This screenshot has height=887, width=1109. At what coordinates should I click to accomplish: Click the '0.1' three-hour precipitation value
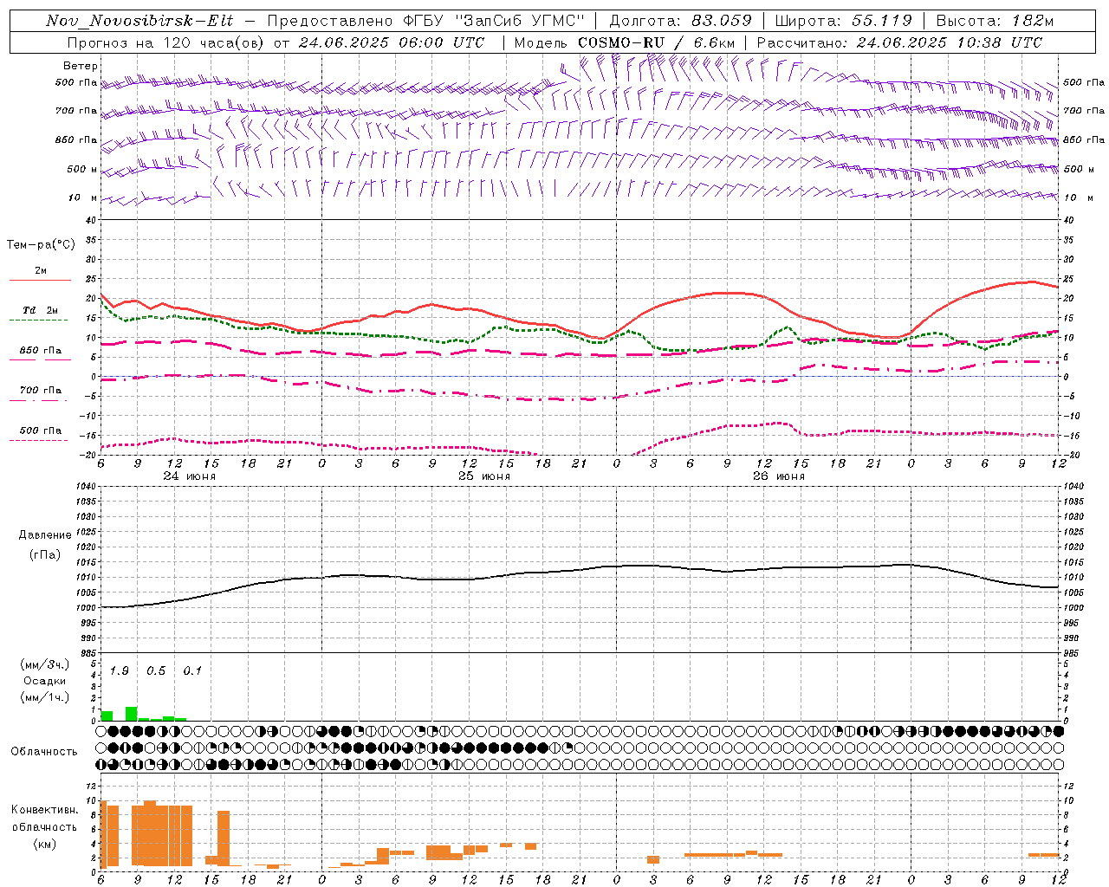(x=192, y=671)
